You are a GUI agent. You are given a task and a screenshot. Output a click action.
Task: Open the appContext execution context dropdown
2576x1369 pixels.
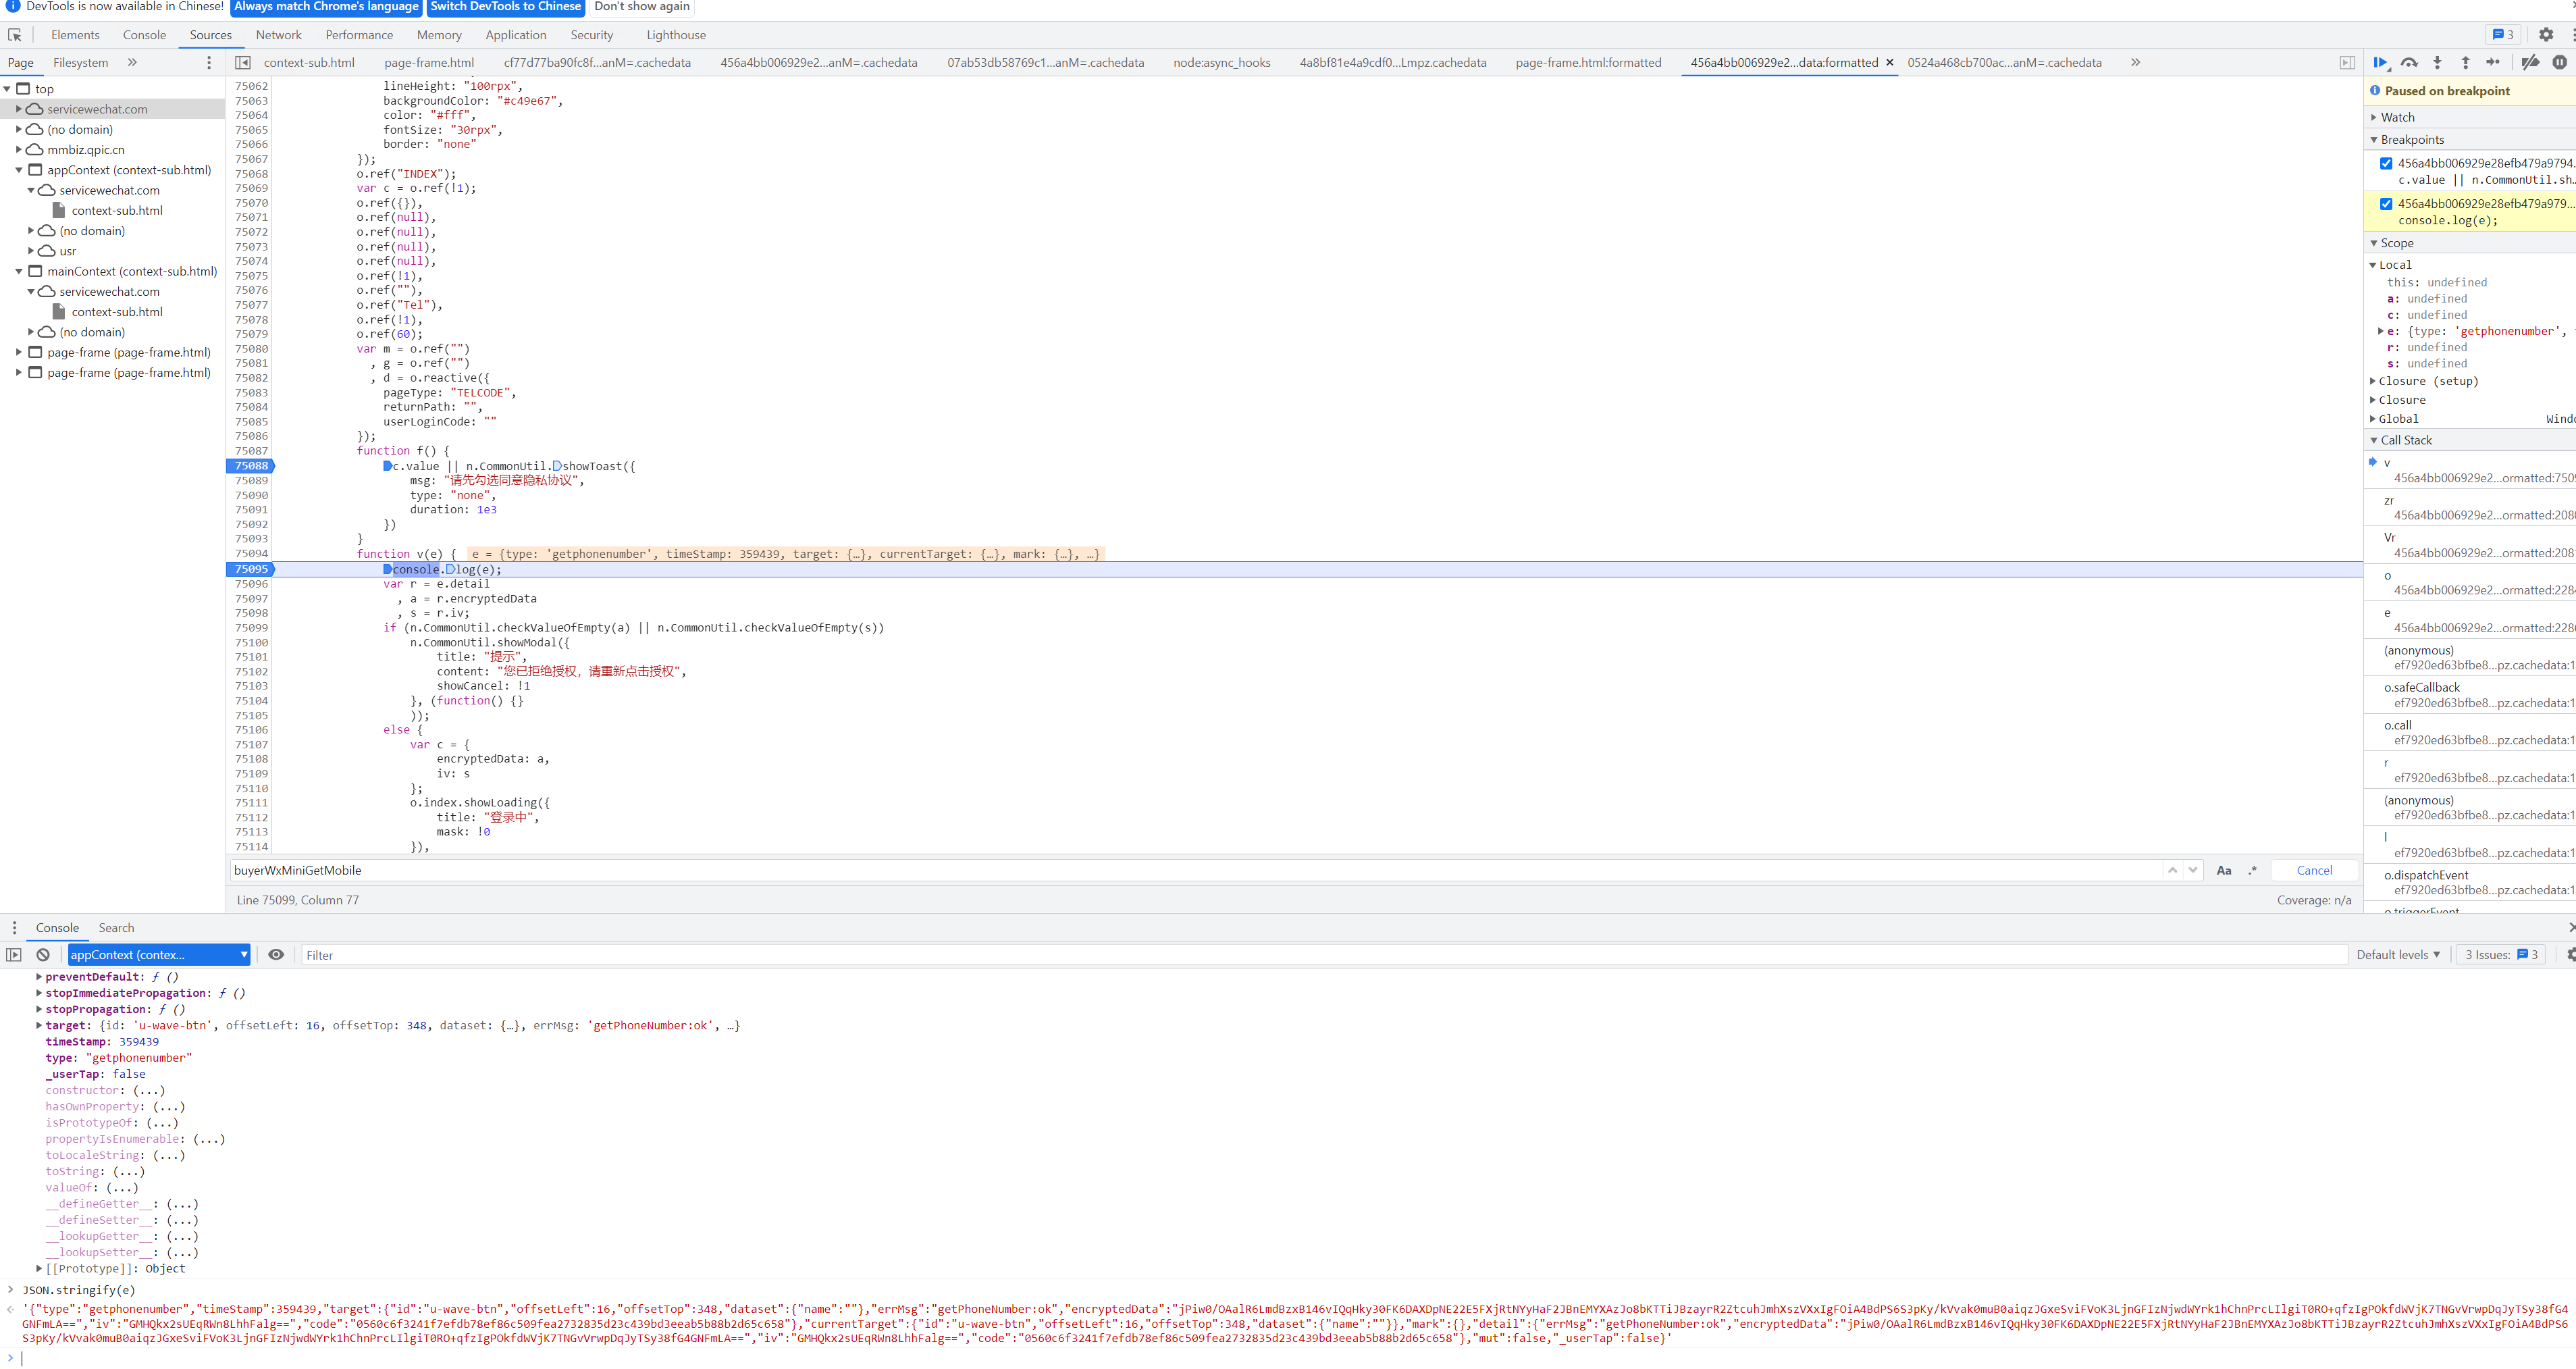[x=159, y=955]
